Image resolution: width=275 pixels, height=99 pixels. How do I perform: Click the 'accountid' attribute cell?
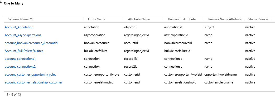131,43
